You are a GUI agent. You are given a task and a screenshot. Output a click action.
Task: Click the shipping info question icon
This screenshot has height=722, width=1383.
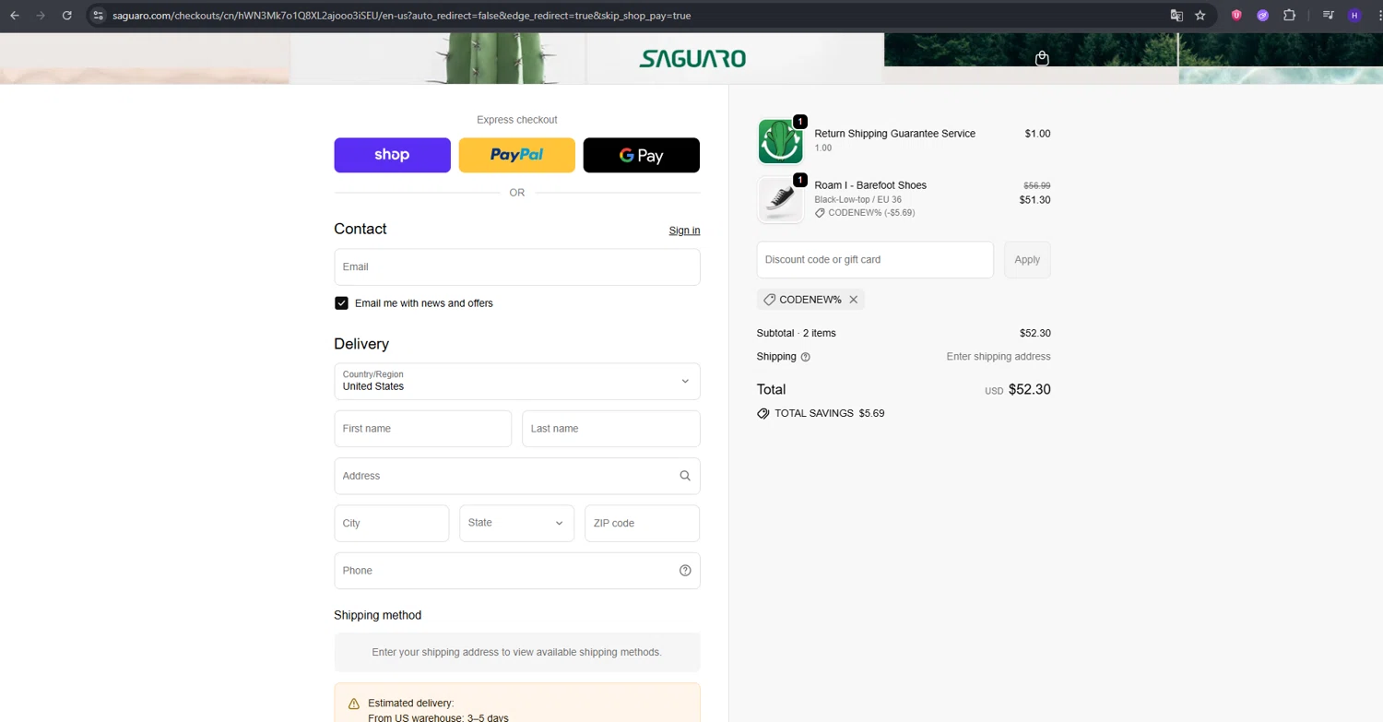[806, 357]
